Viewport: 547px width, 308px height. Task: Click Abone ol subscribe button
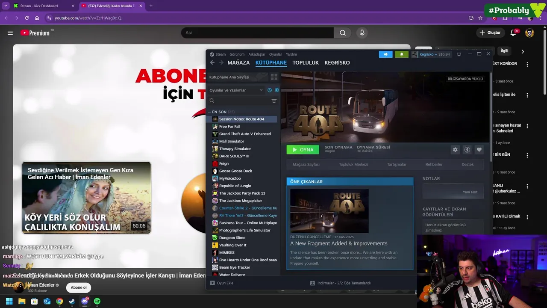(79, 287)
